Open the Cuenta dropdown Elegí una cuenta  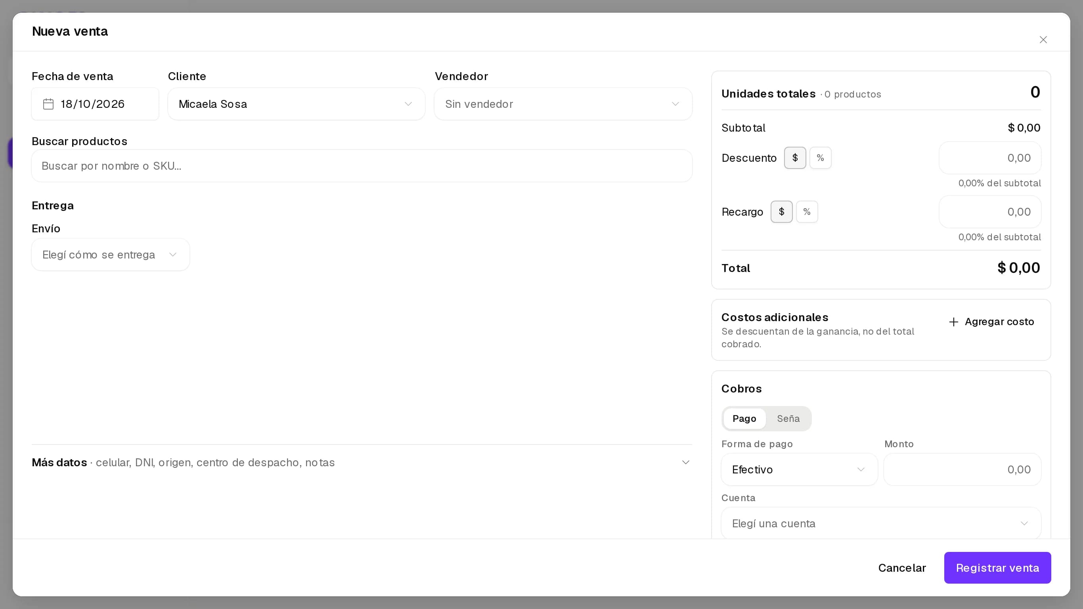tap(881, 523)
